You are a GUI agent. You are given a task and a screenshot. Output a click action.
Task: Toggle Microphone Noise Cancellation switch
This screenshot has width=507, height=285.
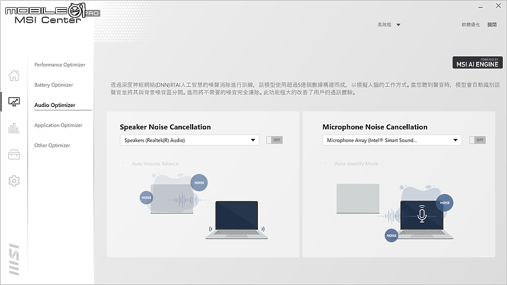coord(477,140)
